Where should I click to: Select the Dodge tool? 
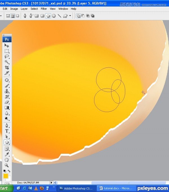[x=7, y=119]
